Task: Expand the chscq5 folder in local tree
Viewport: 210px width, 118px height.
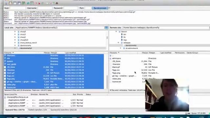Action: coord(15,37)
